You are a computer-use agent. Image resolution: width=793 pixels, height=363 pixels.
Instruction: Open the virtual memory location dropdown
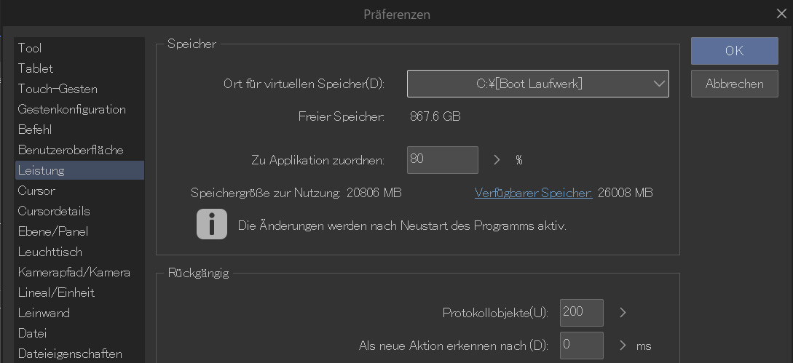(537, 84)
